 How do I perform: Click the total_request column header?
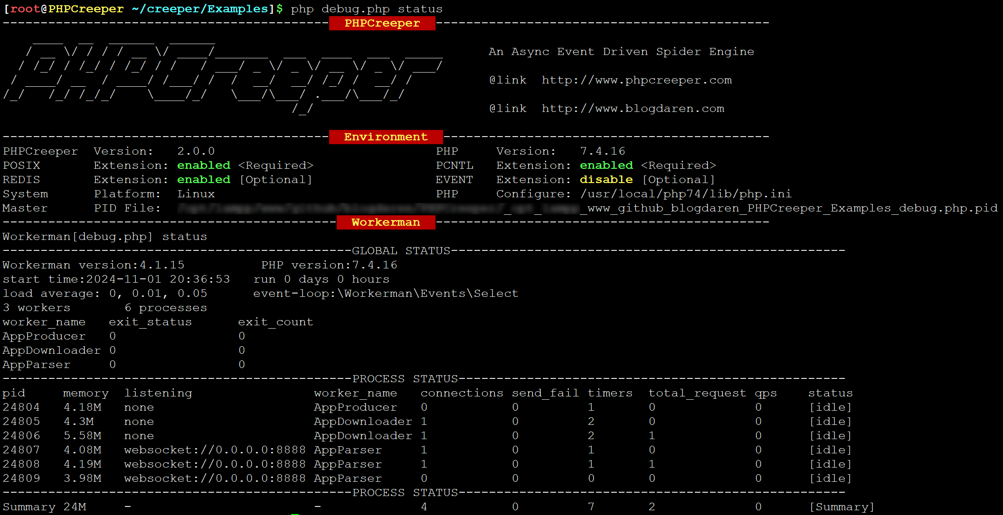point(698,393)
